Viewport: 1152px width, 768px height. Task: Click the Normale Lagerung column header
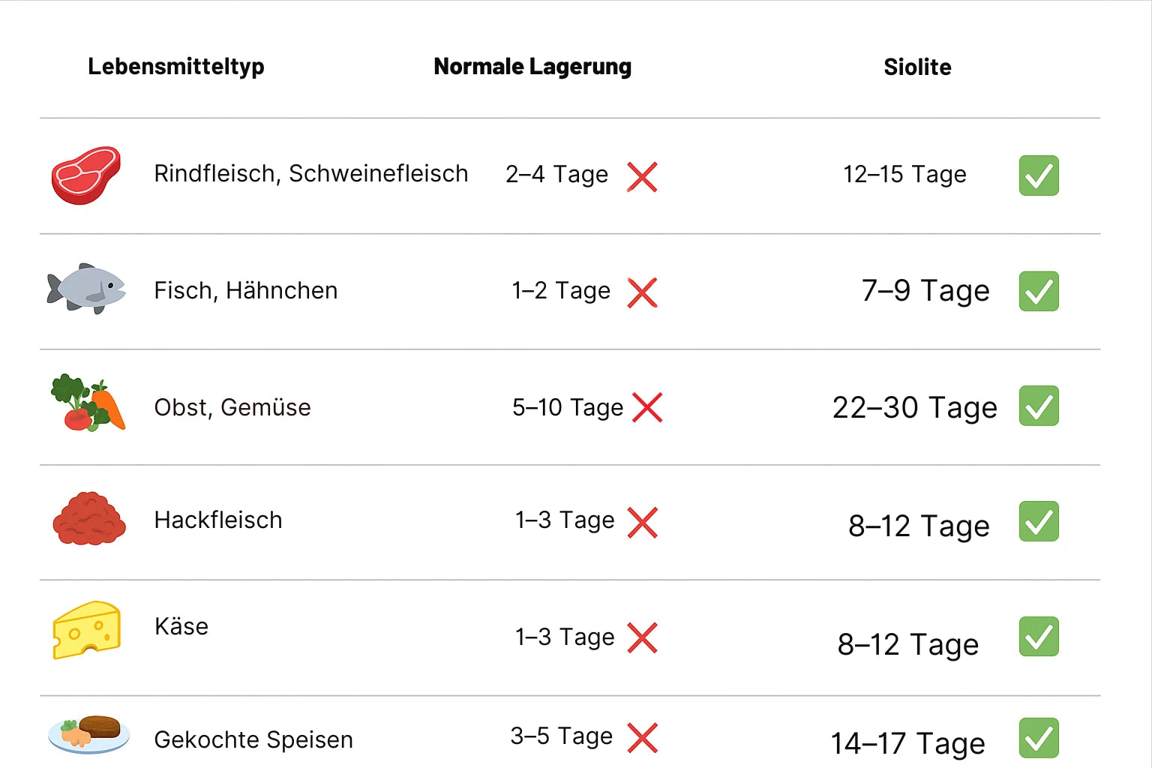pos(532,67)
